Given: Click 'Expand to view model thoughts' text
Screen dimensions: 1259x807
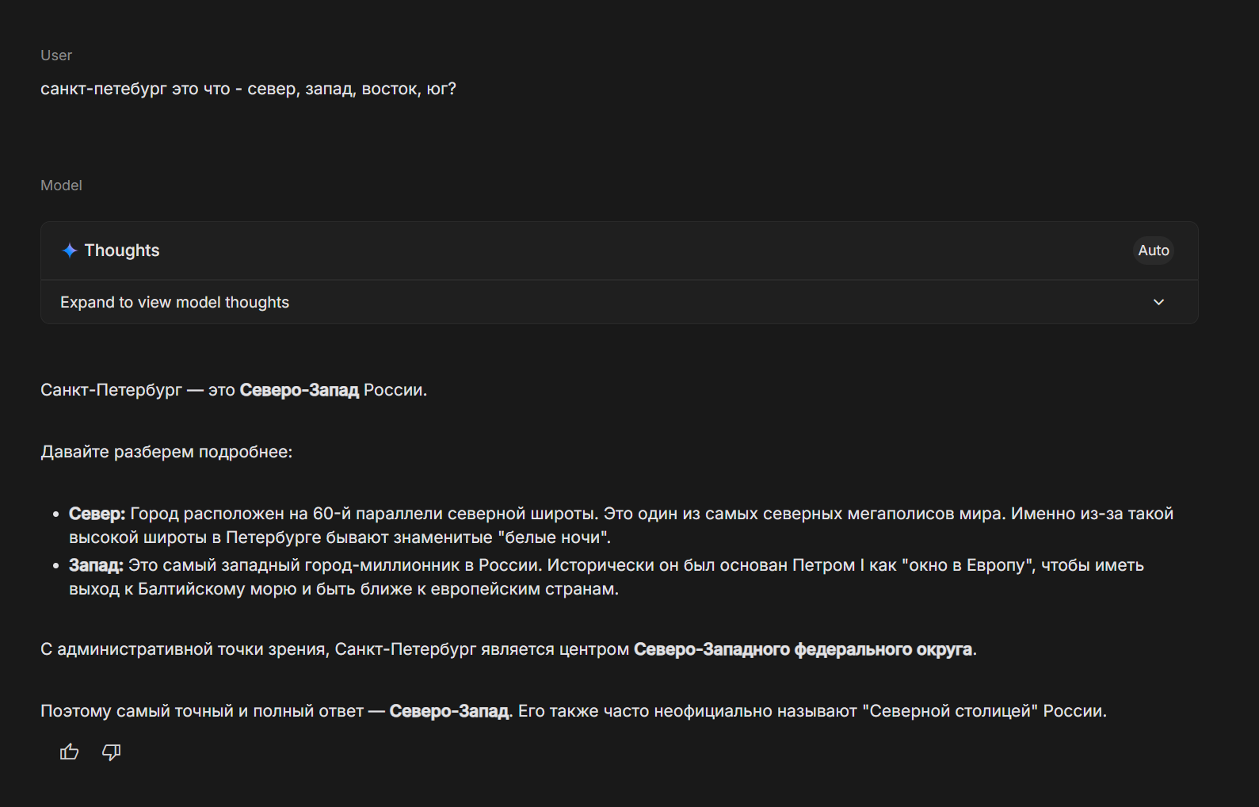Looking at the screenshot, I should pyautogui.click(x=174, y=302).
